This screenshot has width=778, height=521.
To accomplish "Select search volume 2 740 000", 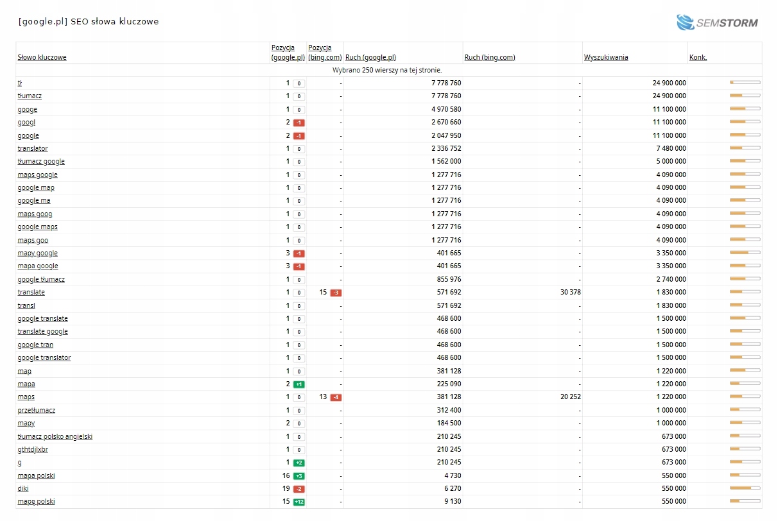I will [x=671, y=280].
